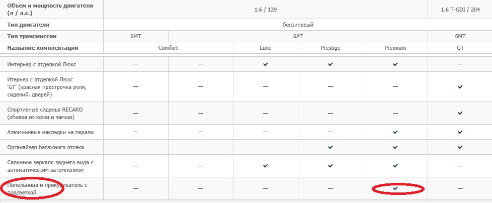This screenshot has width=492, height=203.
Task: Click Premium checkmark in Алюминивые накладки на педали row
Action: coord(395,132)
